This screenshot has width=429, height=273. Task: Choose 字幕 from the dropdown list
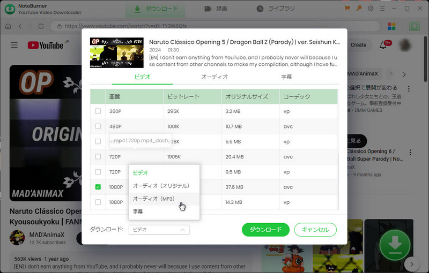point(164,211)
